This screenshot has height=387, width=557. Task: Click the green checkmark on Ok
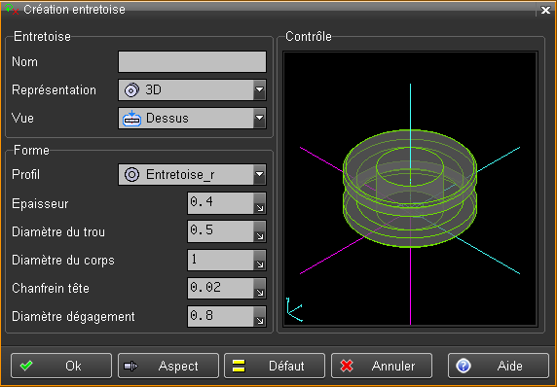point(26,366)
